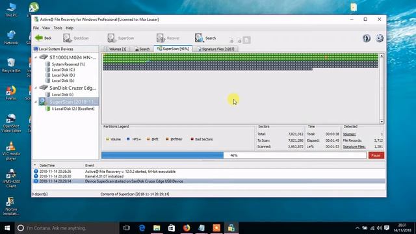This screenshot has height=234, width=416.
Task: Click the HFS+ legend color swatch
Action: pos(128,139)
